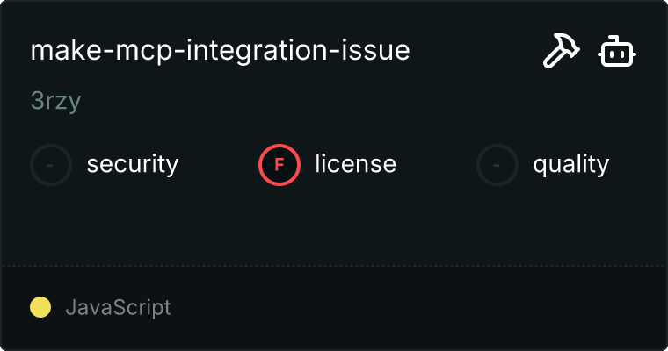Image resolution: width=668 pixels, height=351 pixels.
Task: Click the robot icon
Action: point(618,53)
